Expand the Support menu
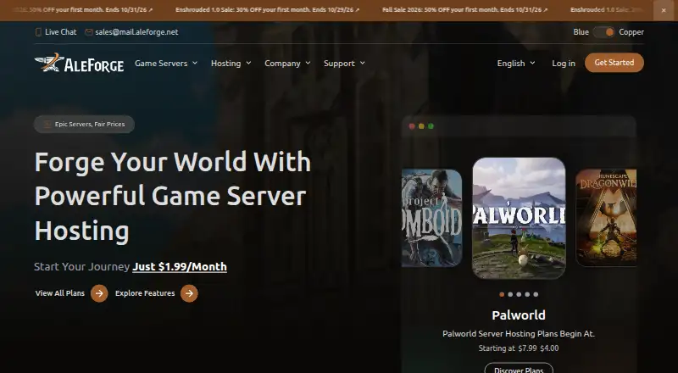Image resolution: width=678 pixels, height=373 pixels. (344, 64)
